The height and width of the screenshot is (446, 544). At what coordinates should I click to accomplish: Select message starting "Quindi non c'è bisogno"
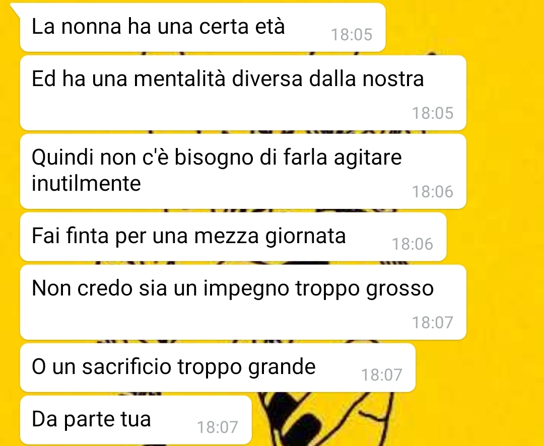[243, 171]
